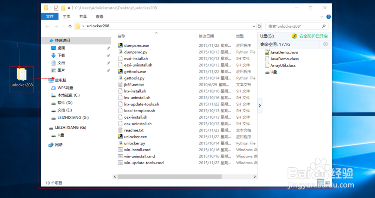Sort files by 名称 column
Screen dimensions: 375x198
click(121, 36)
